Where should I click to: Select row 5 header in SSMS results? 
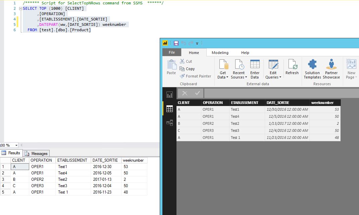coord(5,192)
